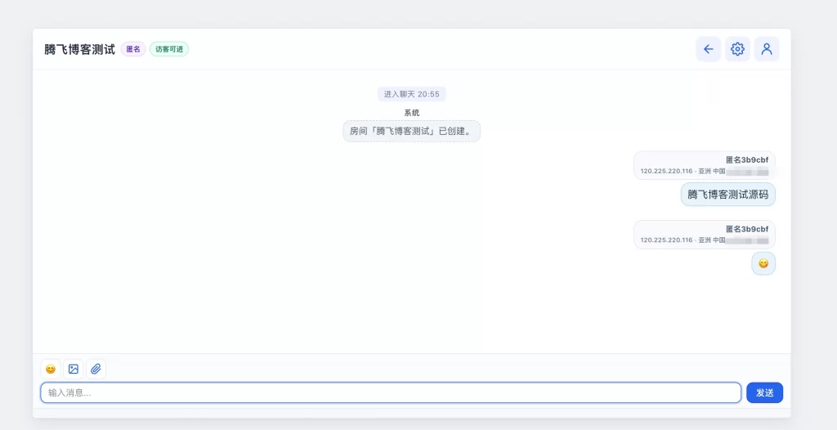Click IP address above 腾飞博客测试源码 message

(666, 172)
